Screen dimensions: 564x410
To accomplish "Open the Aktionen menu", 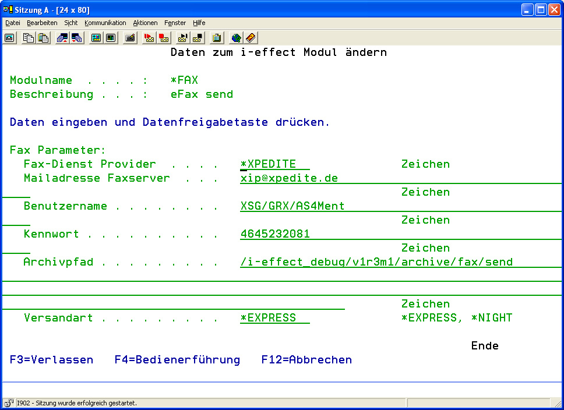I will coord(145,23).
